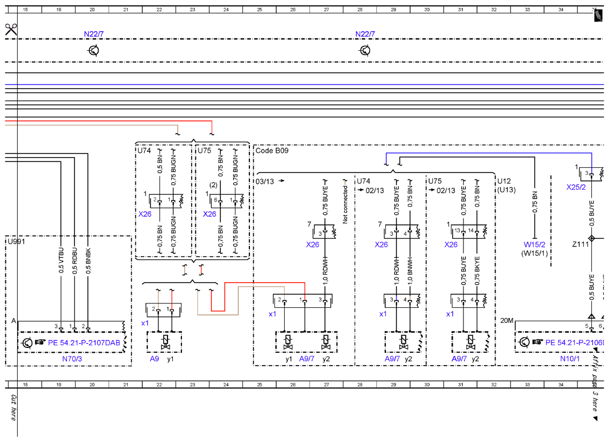Select the N70/3 component label
This screenshot has height=442, width=609.
[72, 359]
